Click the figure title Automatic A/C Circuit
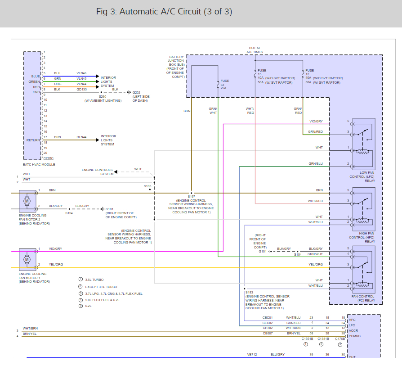 tap(164, 12)
